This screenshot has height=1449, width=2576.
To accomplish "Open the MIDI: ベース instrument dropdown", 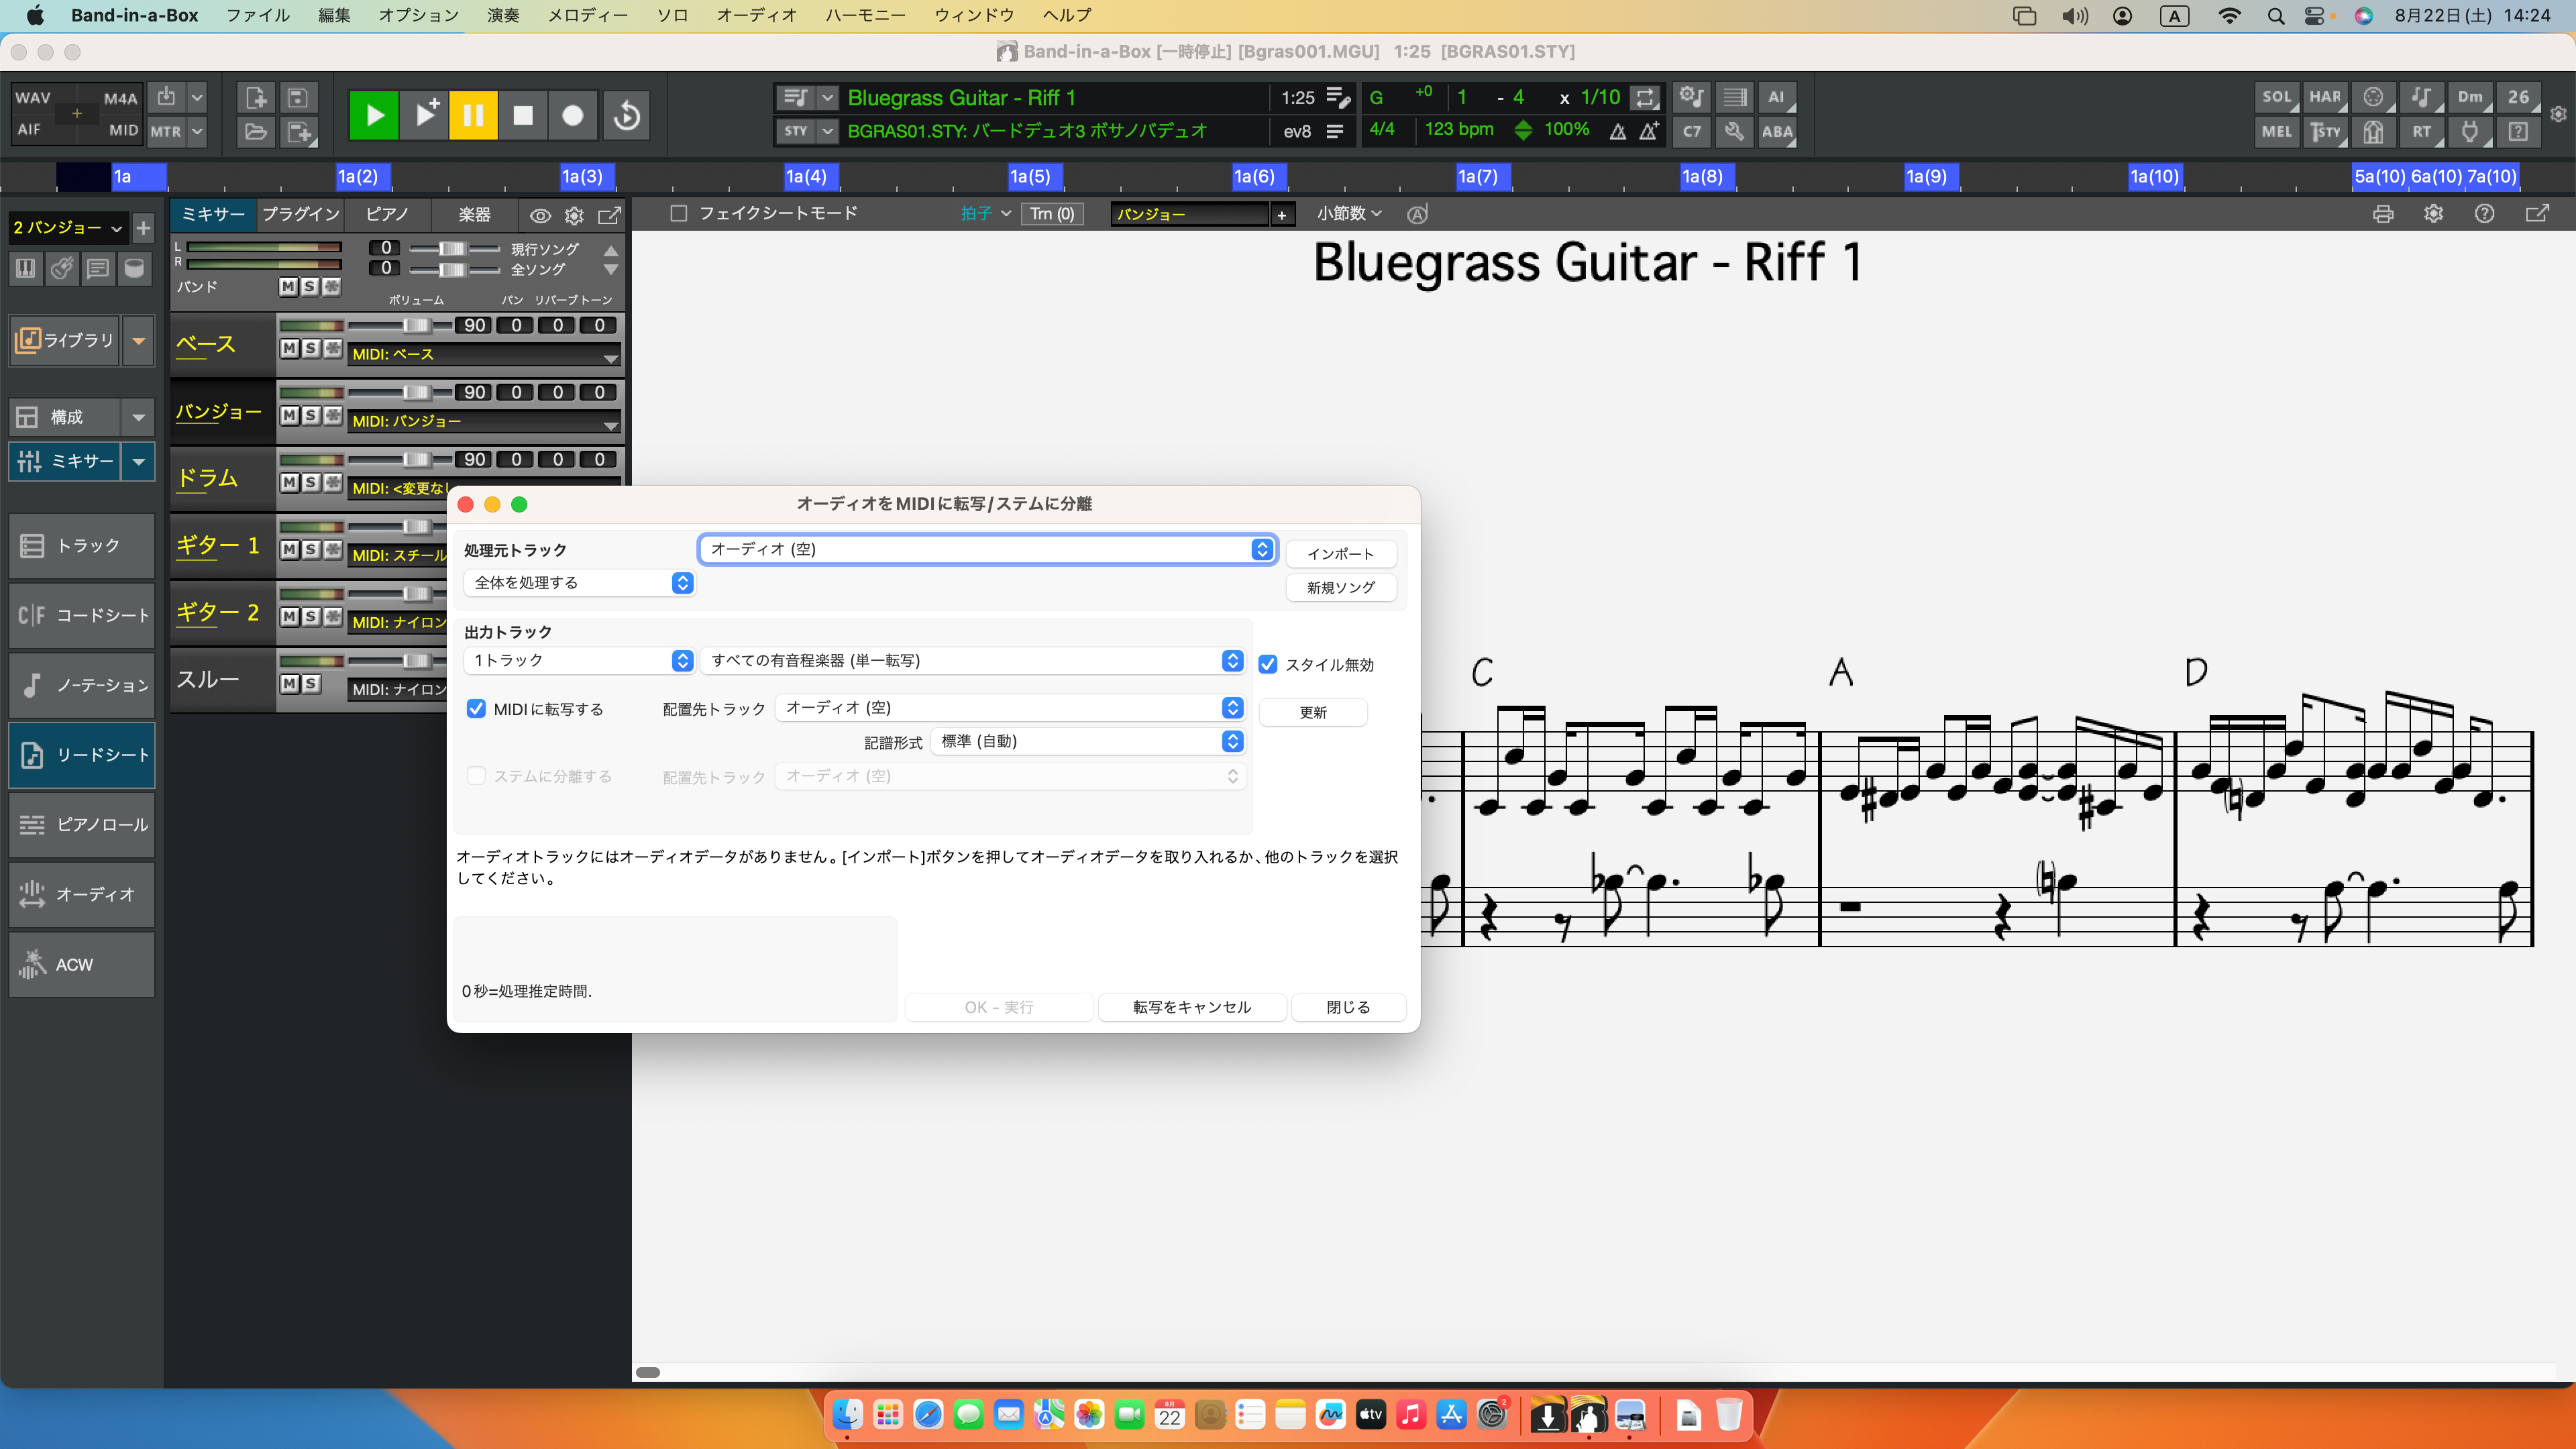I will [x=484, y=355].
